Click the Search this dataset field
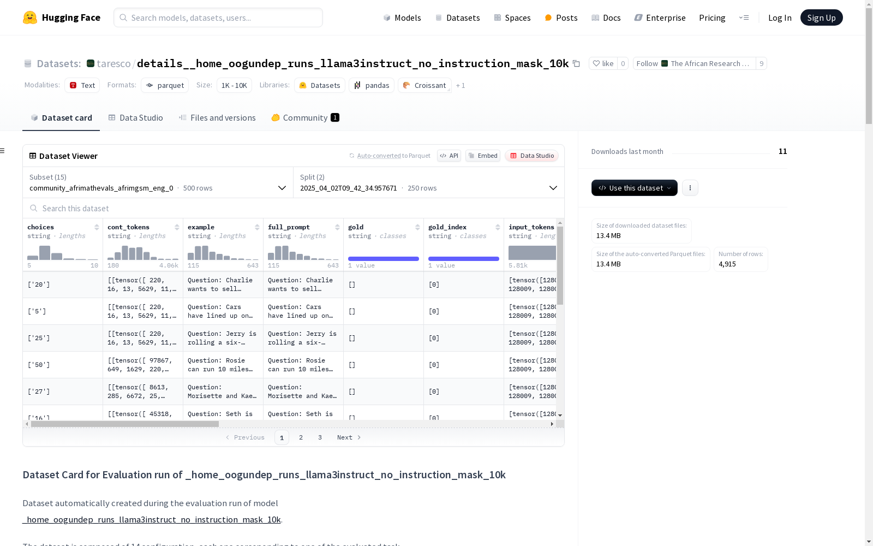Image resolution: width=873 pixels, height=546 pixels. [x=294, y=208]
